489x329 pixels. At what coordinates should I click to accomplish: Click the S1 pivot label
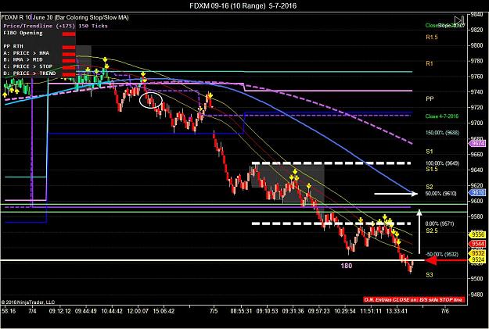pyautogui.click(x=430, y=152)
